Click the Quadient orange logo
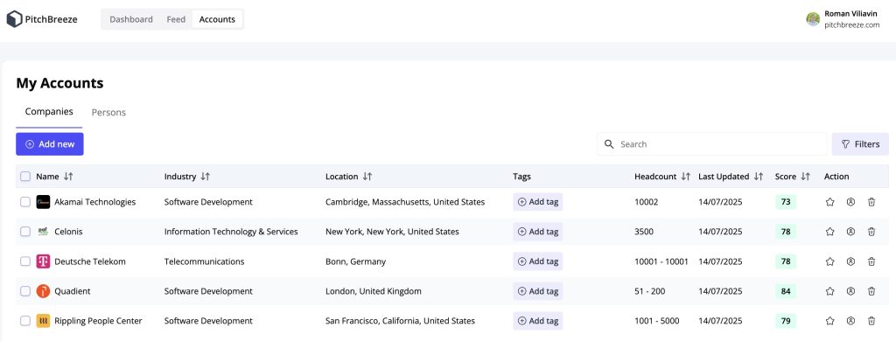The height and width of the screenshot is (341, 896). [43, 291]
